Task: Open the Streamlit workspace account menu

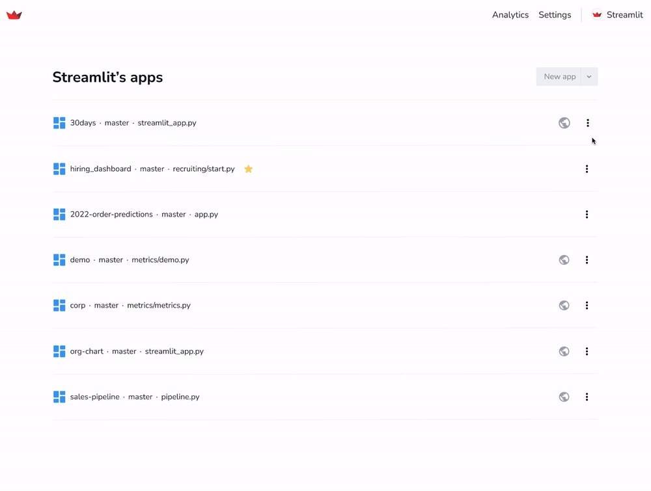Action: coord(617,15)
